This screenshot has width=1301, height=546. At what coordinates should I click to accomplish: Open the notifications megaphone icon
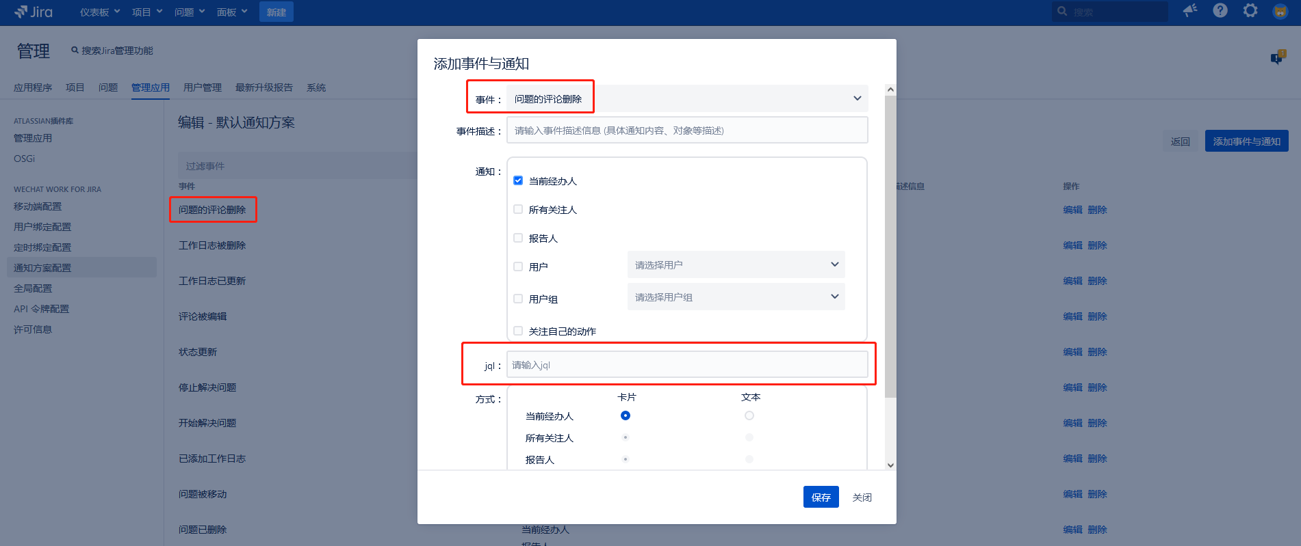1190,10
